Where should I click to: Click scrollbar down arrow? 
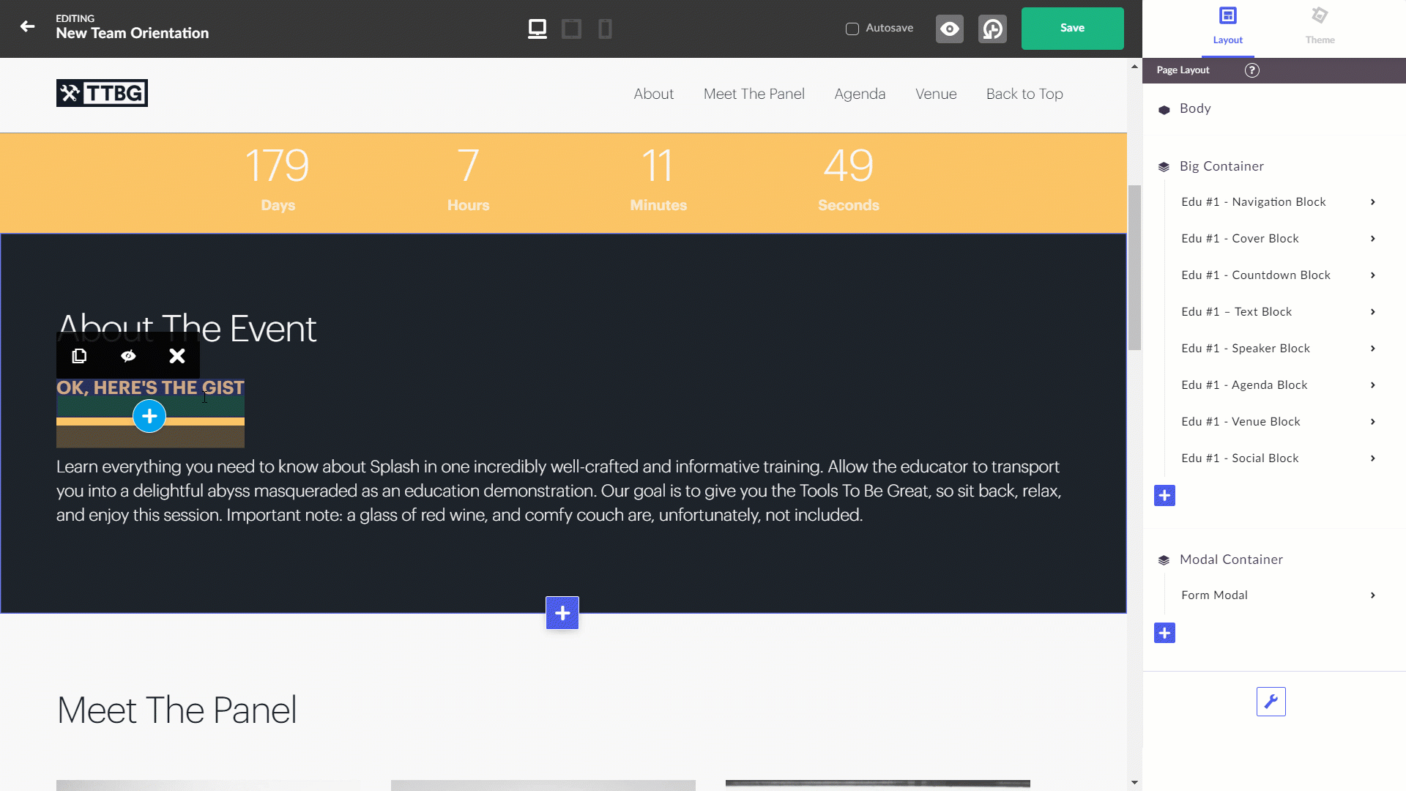[x=1134, y=782]
